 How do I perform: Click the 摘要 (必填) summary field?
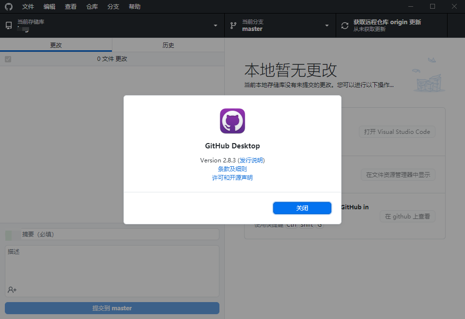(x=120, y=234)
